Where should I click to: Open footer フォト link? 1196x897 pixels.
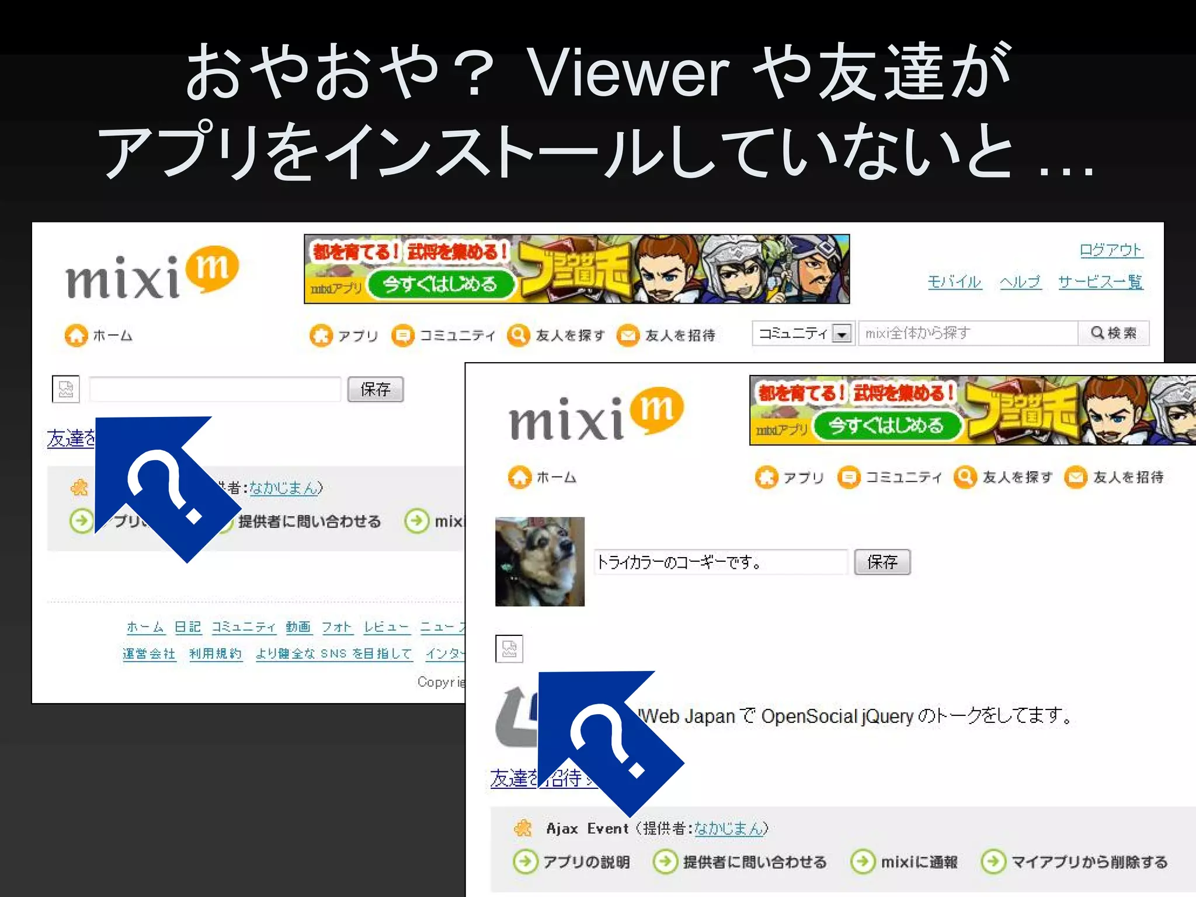coord(338,627)
